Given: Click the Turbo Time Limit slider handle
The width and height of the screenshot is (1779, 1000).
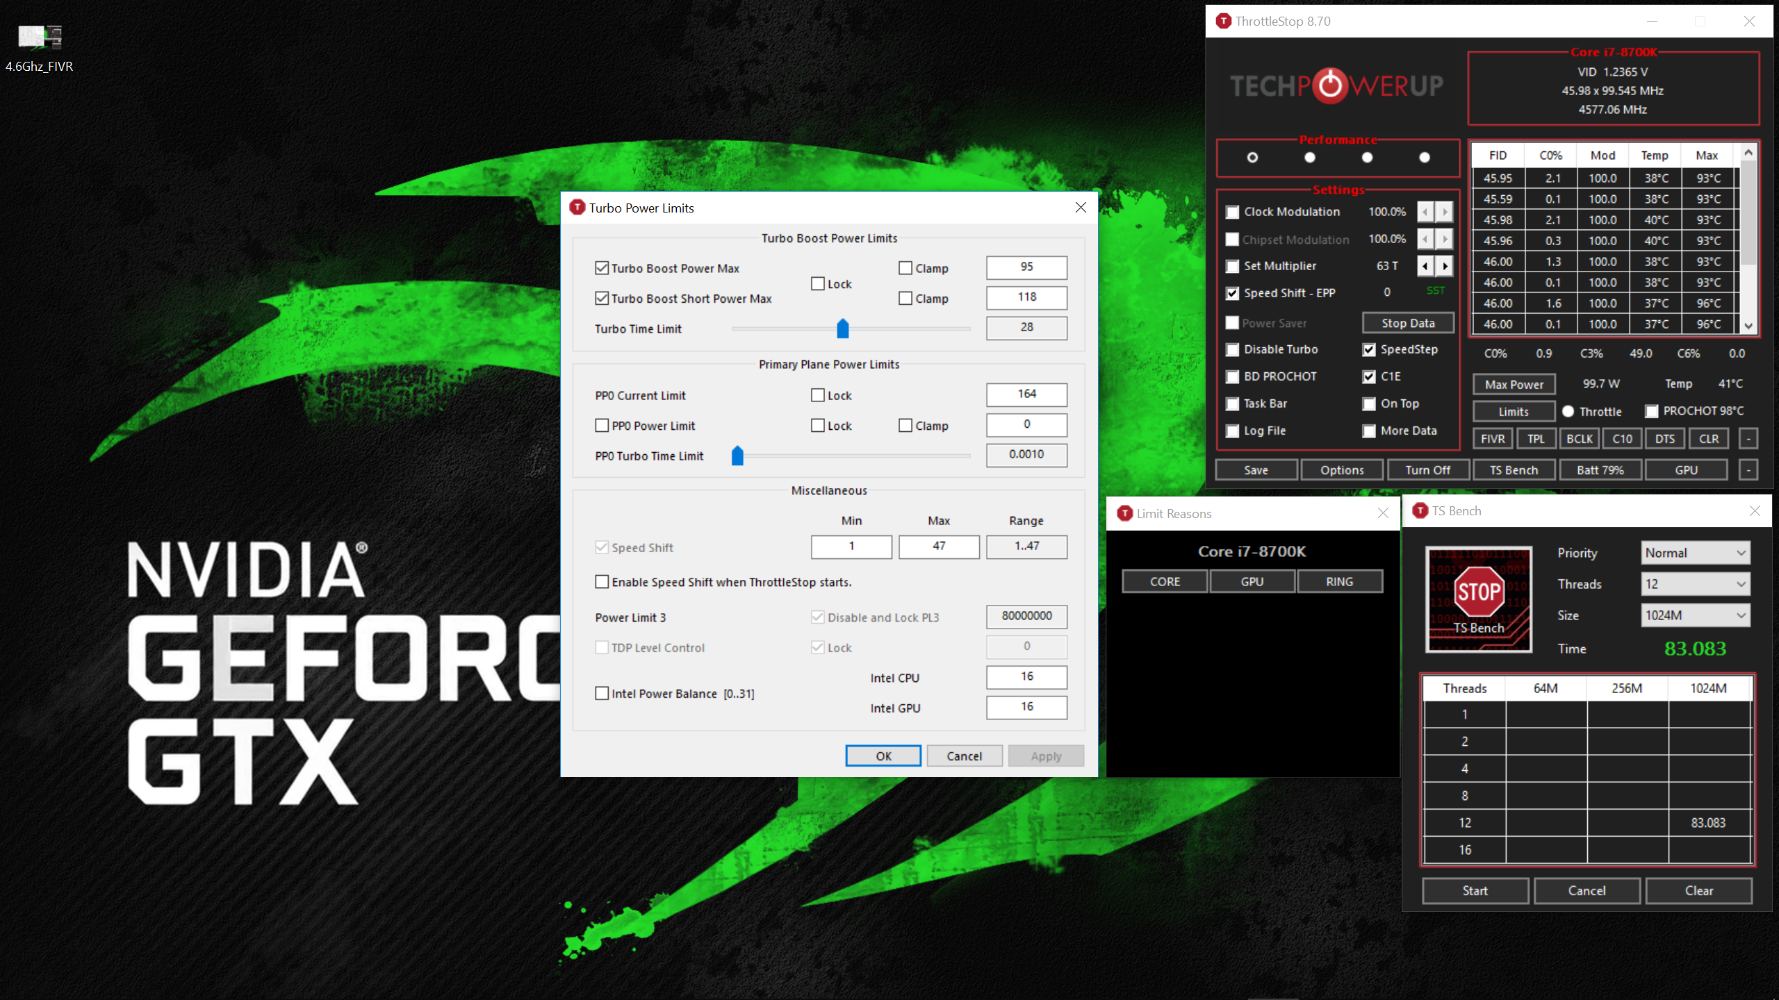Looking at the screenshot, I should point(843,328).
